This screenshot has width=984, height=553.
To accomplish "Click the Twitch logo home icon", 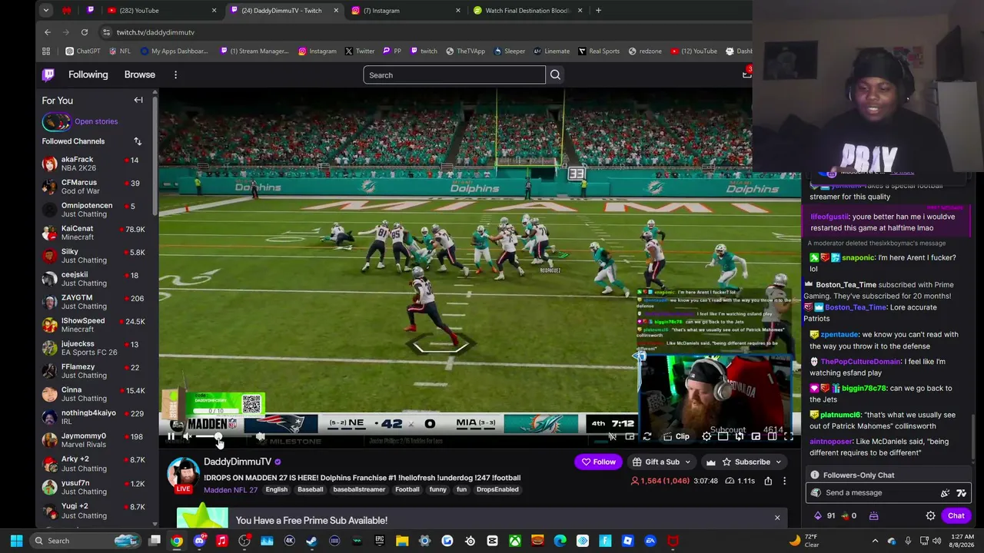I will [x=48, y=75].
